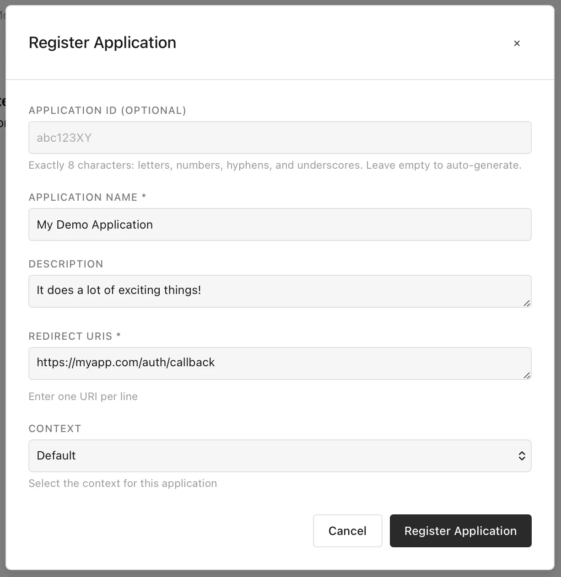Click the Application ID input with abc123XY placeholder
The width and height of the screenshot is (561, 577).
coord(280,138)
